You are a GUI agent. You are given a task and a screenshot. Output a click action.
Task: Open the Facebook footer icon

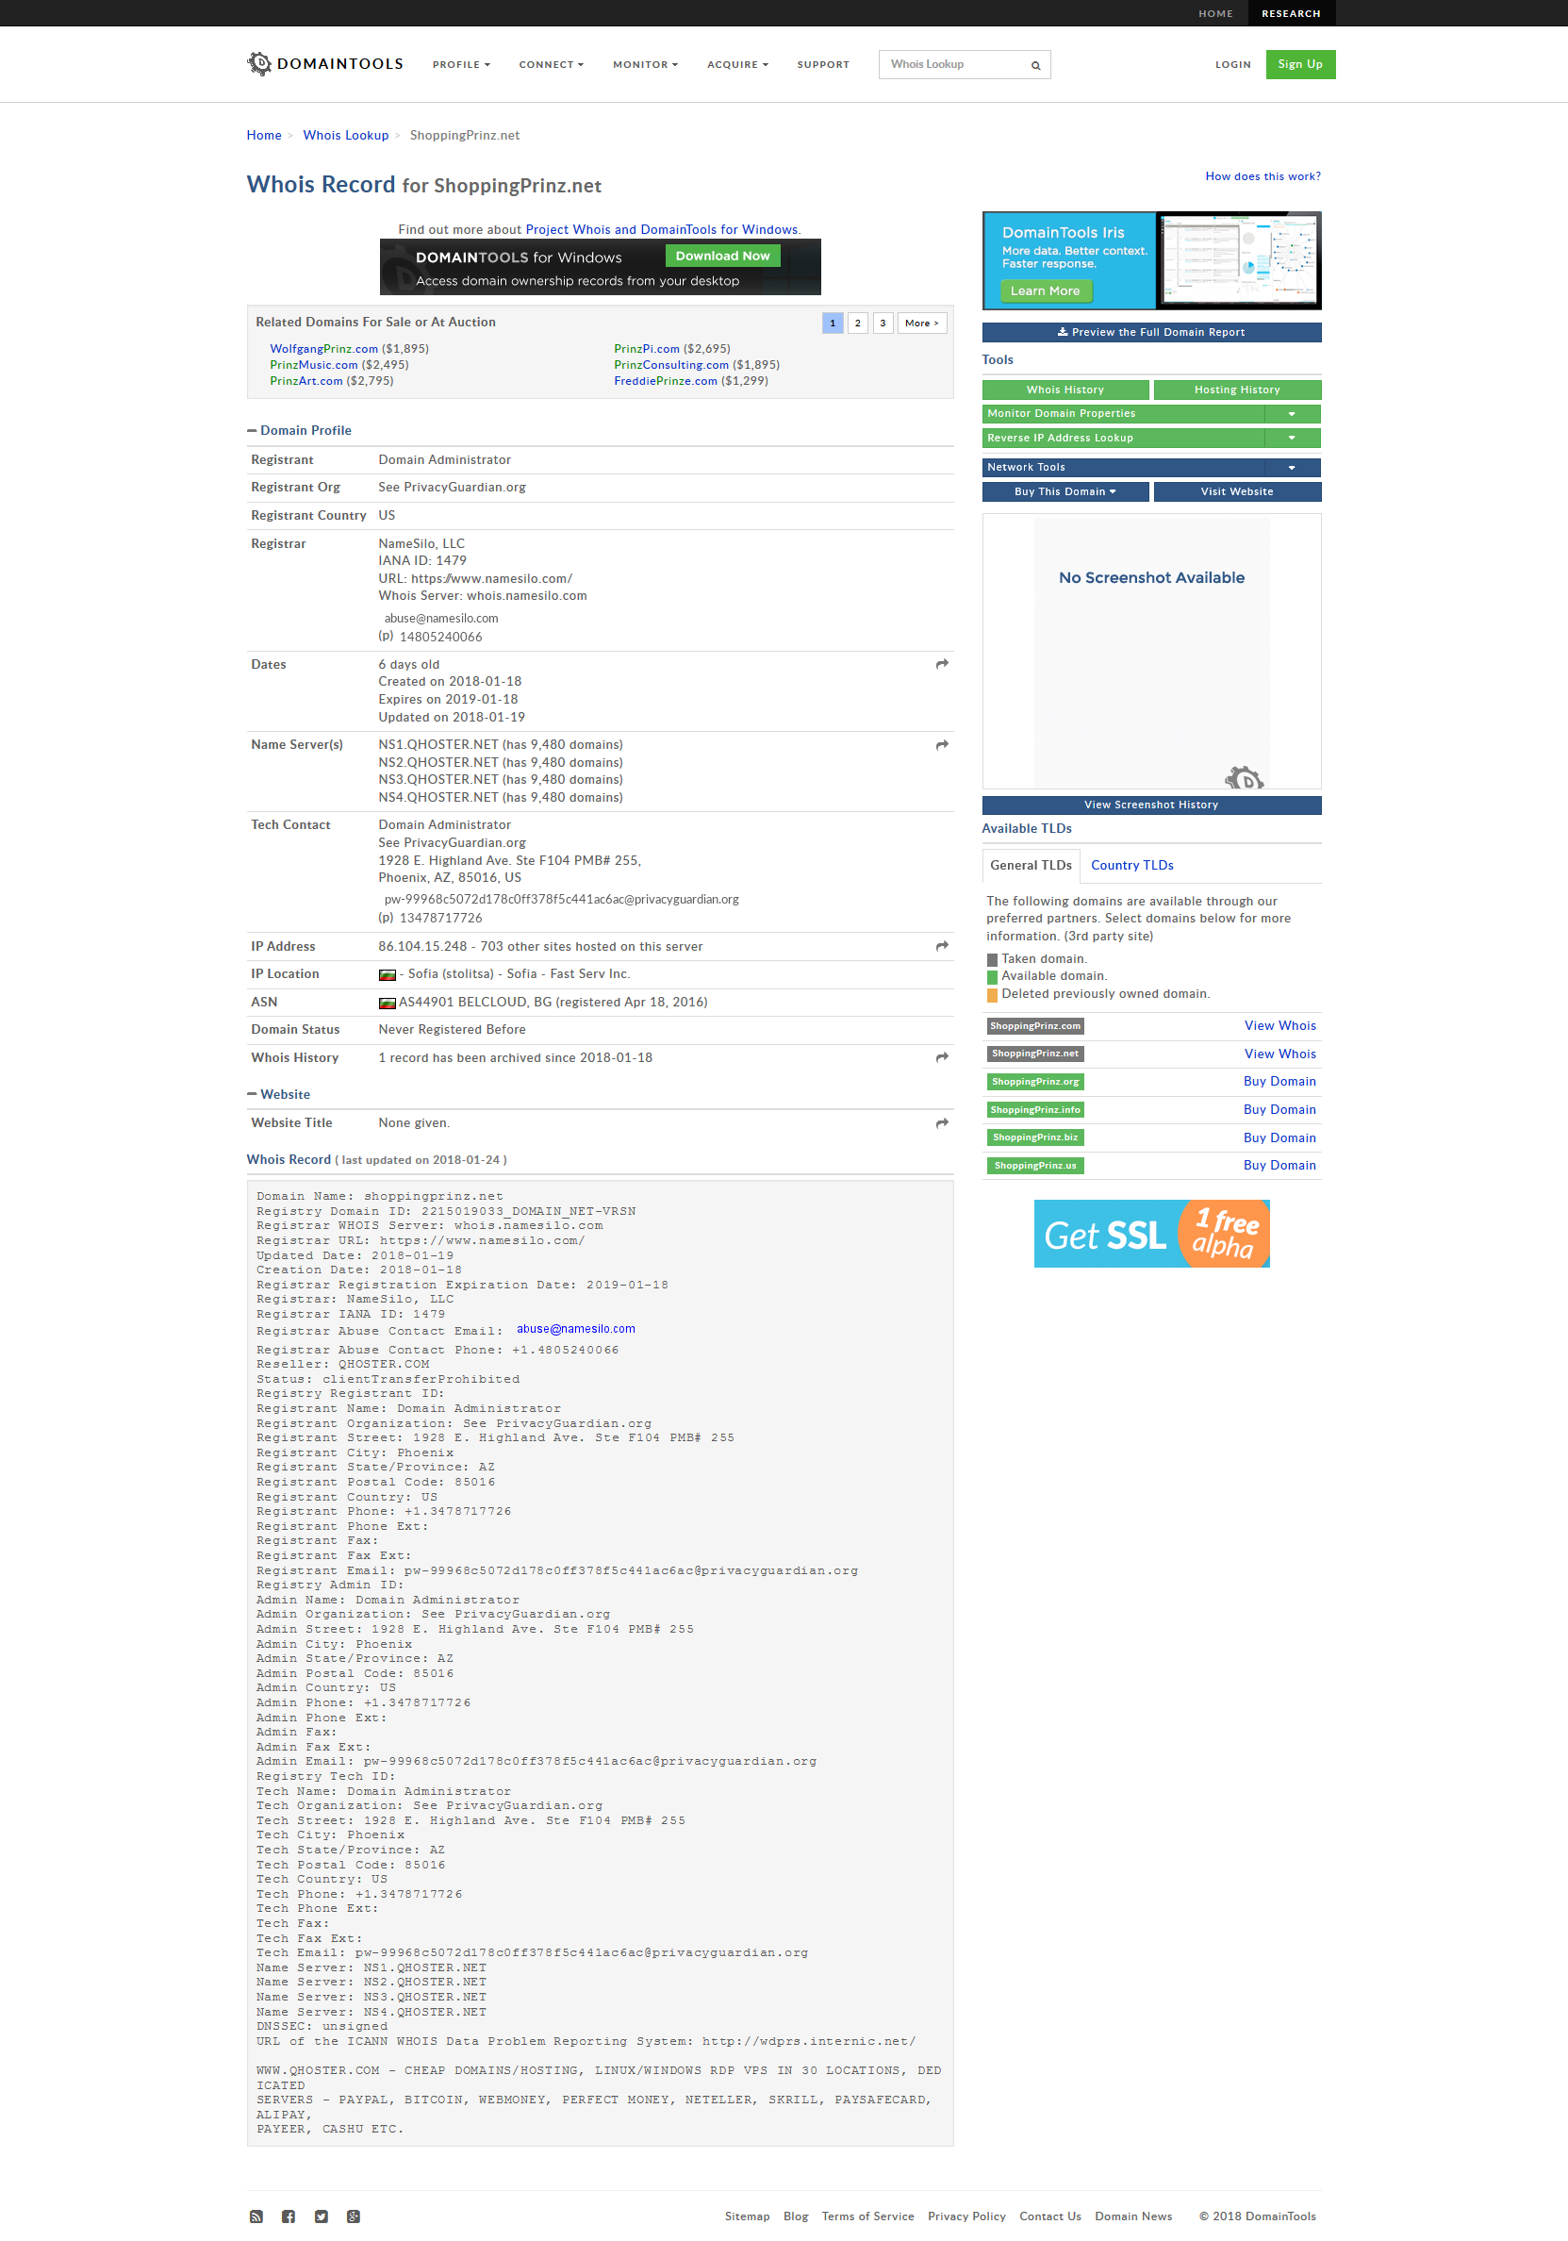(288, 2216)
